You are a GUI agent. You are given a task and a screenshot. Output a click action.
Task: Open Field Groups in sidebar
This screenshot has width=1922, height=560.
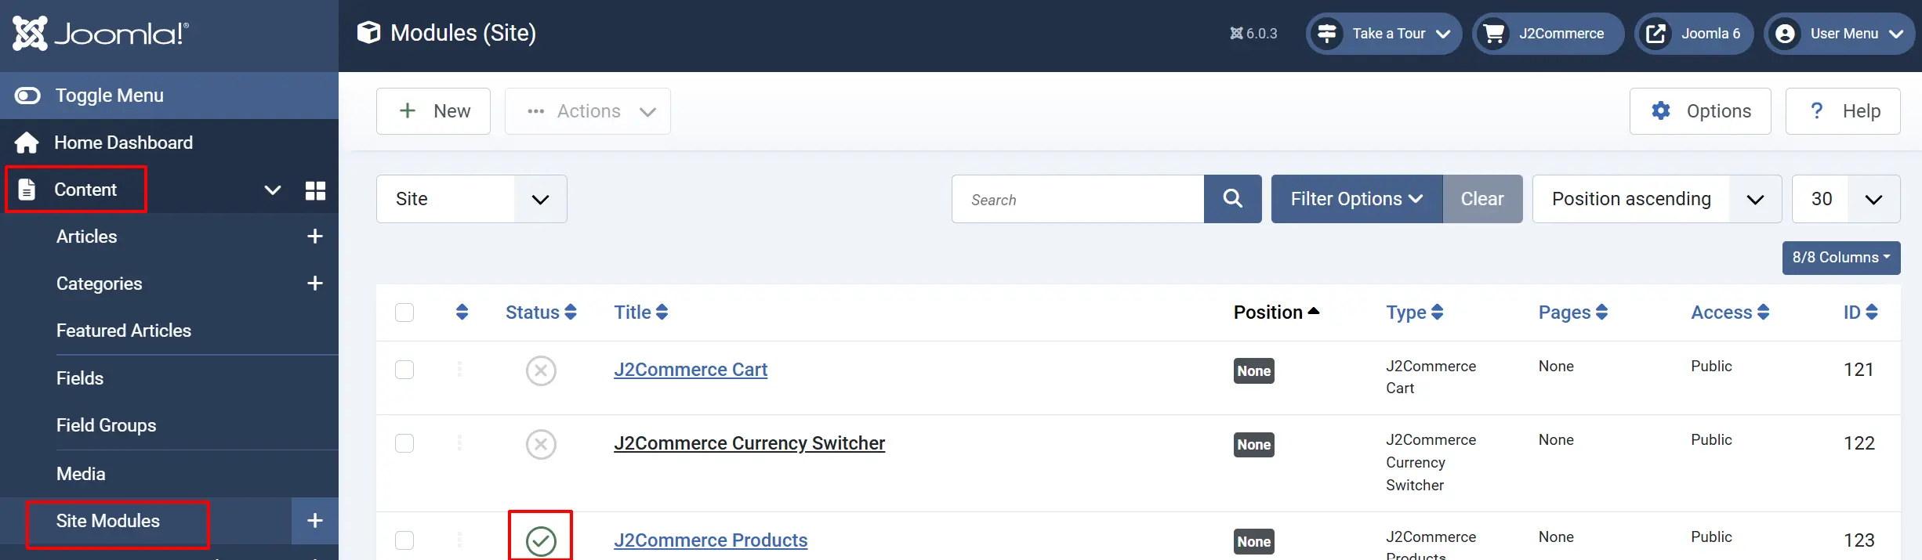point(106,425)
